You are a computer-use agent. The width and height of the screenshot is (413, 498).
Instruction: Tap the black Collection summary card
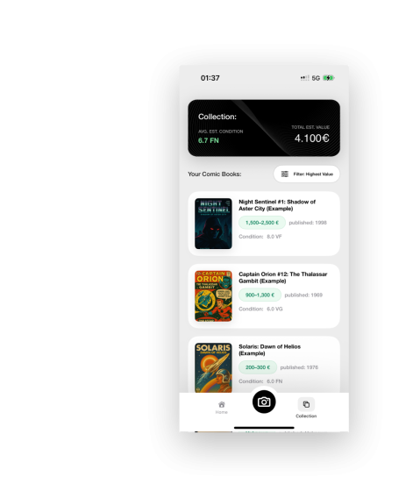[x=264, y=128]
